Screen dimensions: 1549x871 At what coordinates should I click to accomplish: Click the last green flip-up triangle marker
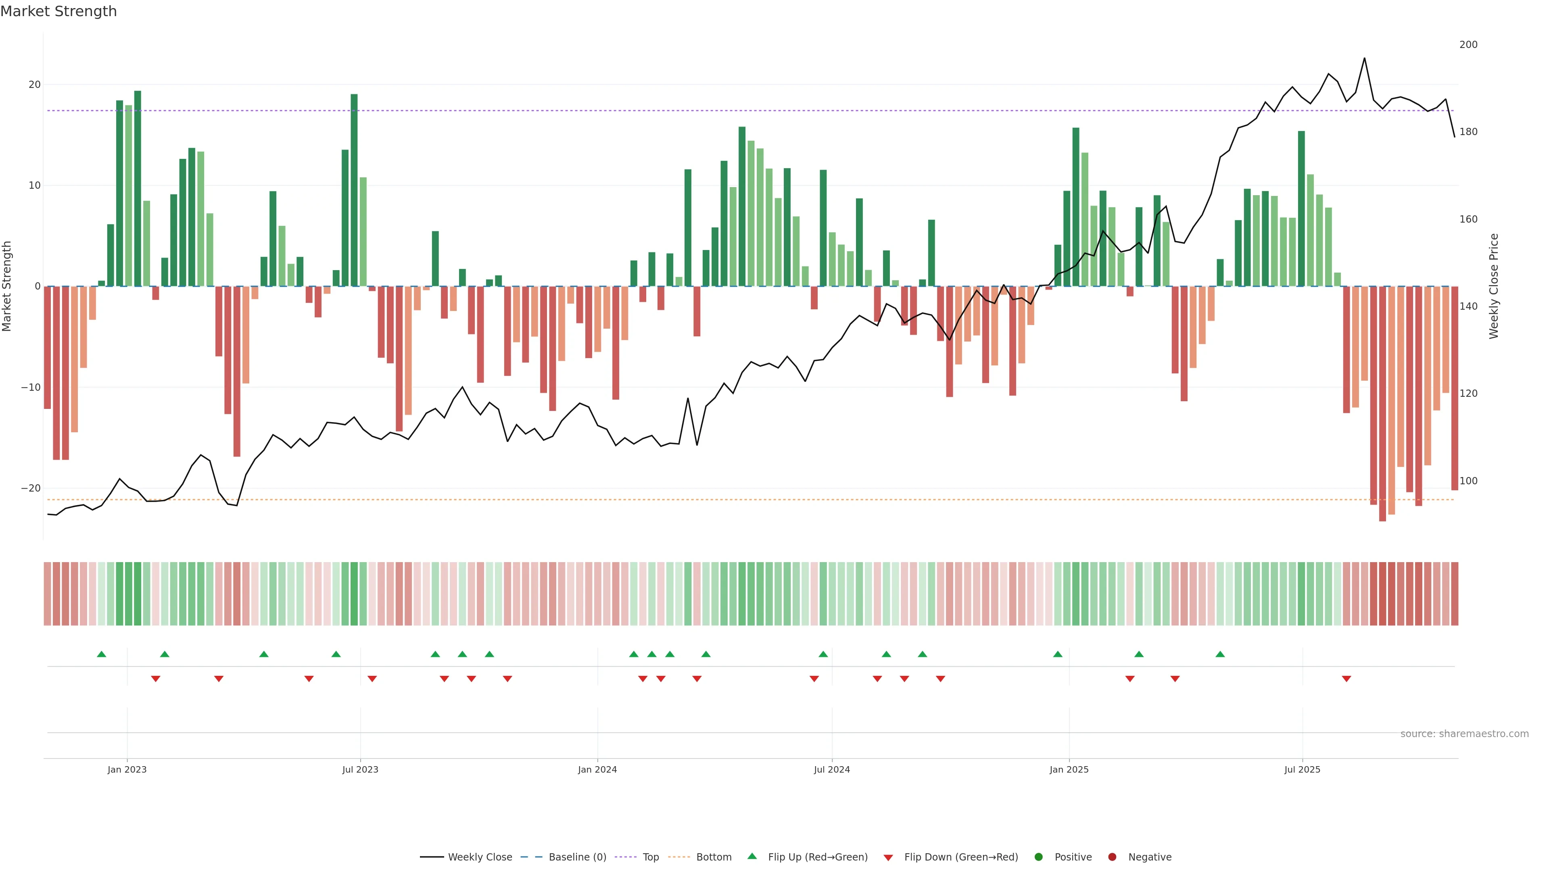tap(1220, 654)
